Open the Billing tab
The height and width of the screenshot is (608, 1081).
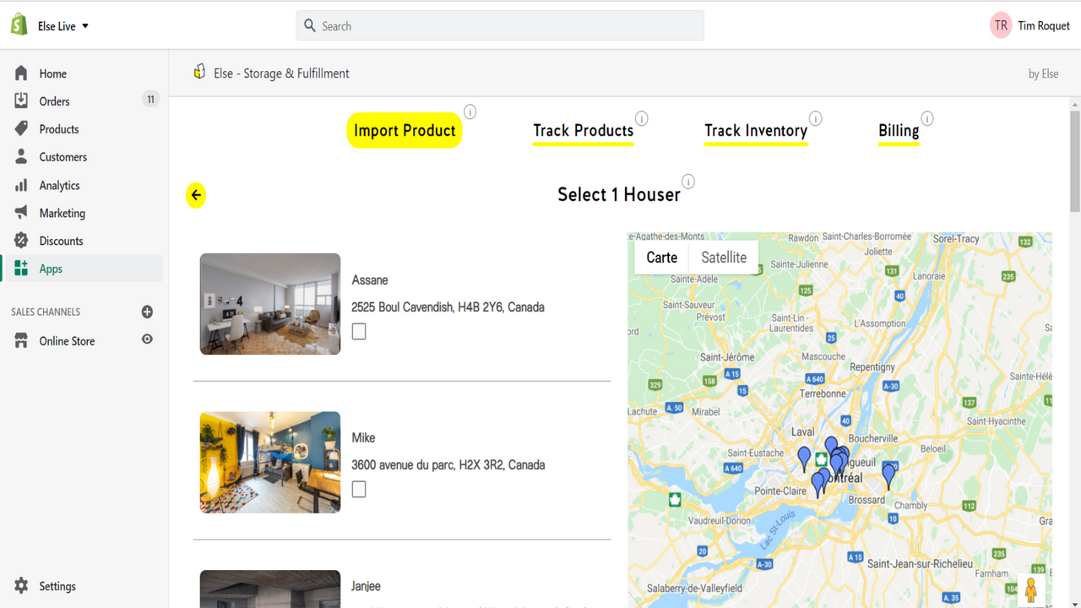[898, 131]
